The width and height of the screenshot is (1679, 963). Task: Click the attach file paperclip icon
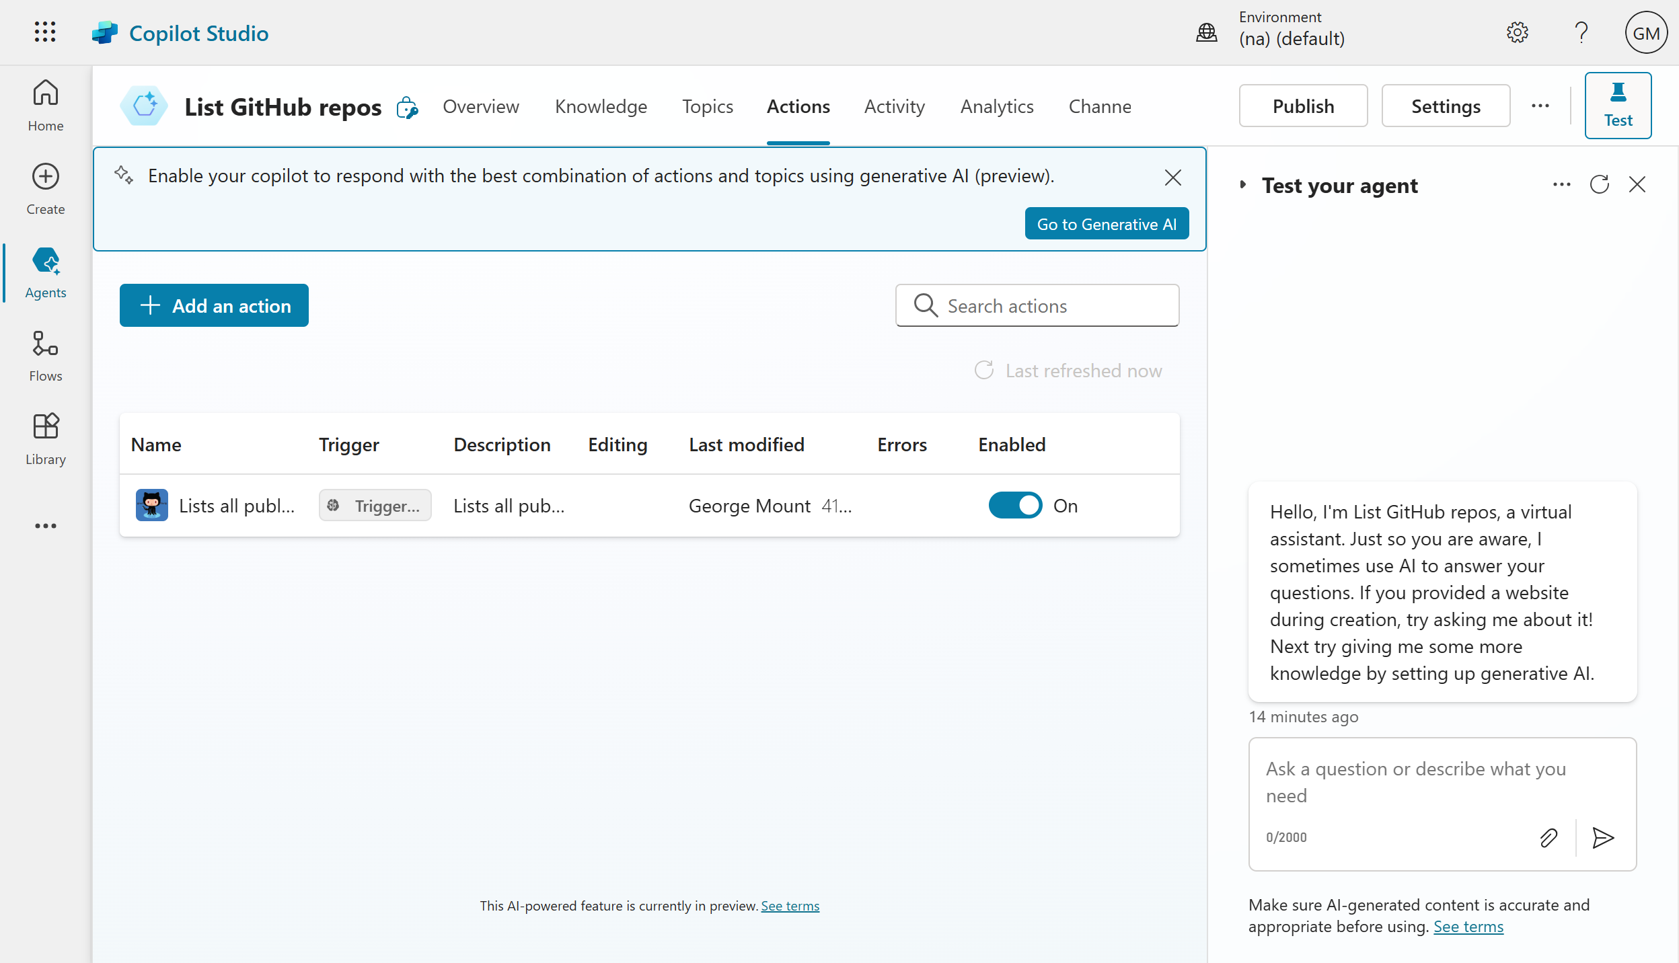pyautogui.click(x=1549, y=838)
